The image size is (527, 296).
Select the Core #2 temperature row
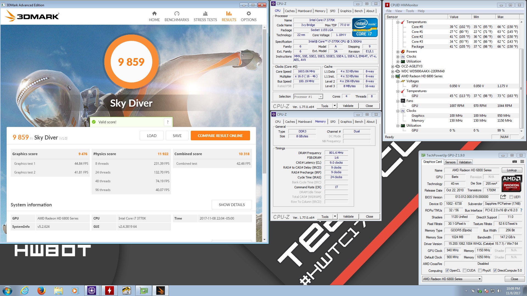pos(452,37)
